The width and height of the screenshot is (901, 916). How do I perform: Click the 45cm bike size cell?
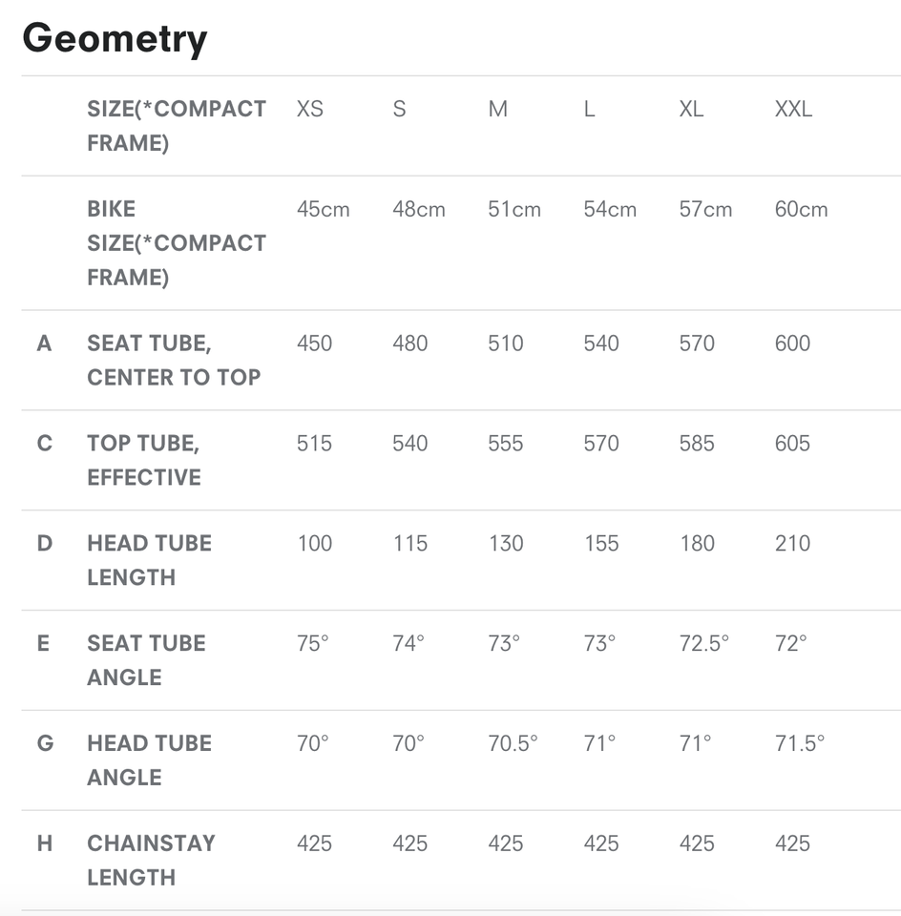[323, 209]
